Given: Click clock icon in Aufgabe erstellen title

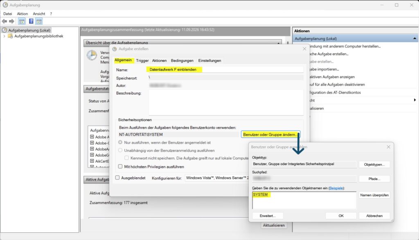Looking at the screenshot, I should pyautogui.click(x=115, y=49).
